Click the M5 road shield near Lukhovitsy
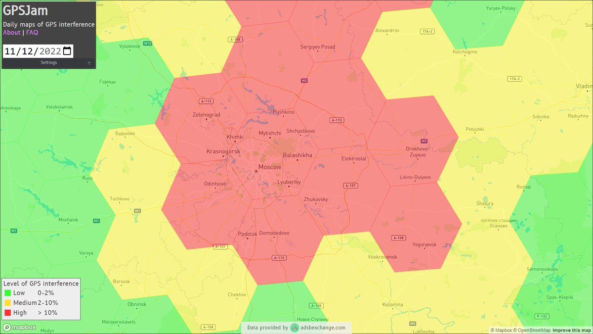The width and height of the screenshot is (593, 334). [x=412, y=324]
